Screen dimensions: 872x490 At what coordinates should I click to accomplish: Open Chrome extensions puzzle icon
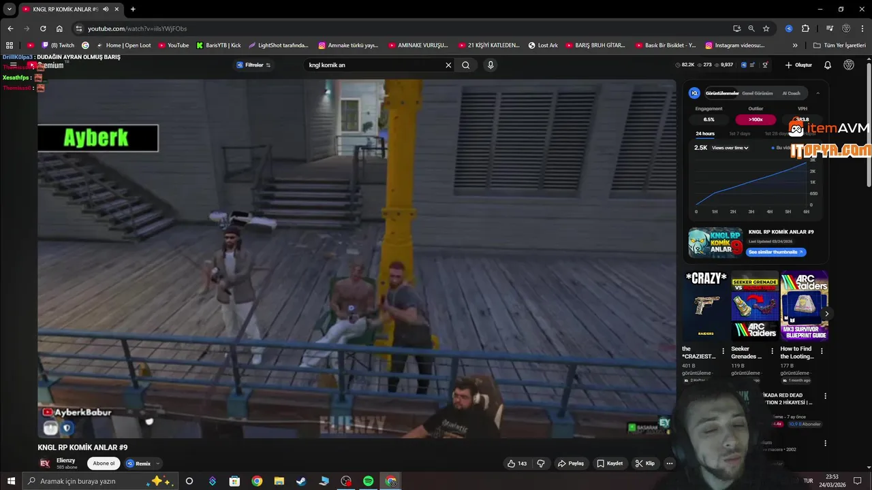(x=805, y=29)
